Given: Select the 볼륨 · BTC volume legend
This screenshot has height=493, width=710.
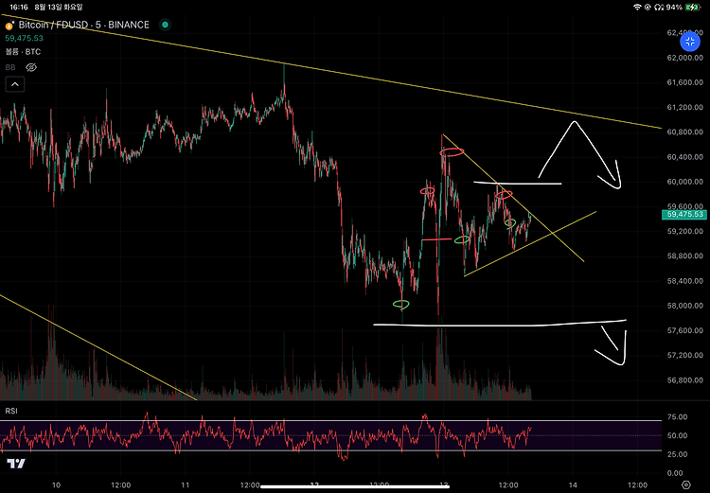Looking at the screenshot, I should (x=23, y=52).
